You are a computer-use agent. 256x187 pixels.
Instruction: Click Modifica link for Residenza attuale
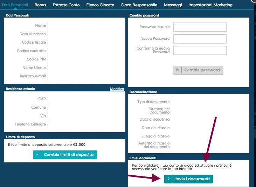tap(117, 89)
